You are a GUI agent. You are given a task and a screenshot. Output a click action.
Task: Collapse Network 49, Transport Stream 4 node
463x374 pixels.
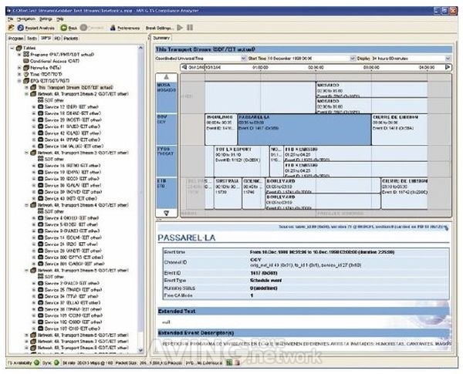pos(26,205)
